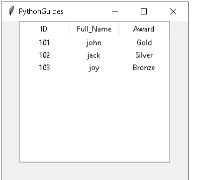Click the ID column header
The width and height of the screenshot is (212, 180).
click(x=44, y=29)
